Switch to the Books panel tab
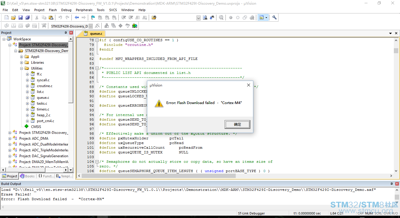400x218 pixels. (27, 176)
